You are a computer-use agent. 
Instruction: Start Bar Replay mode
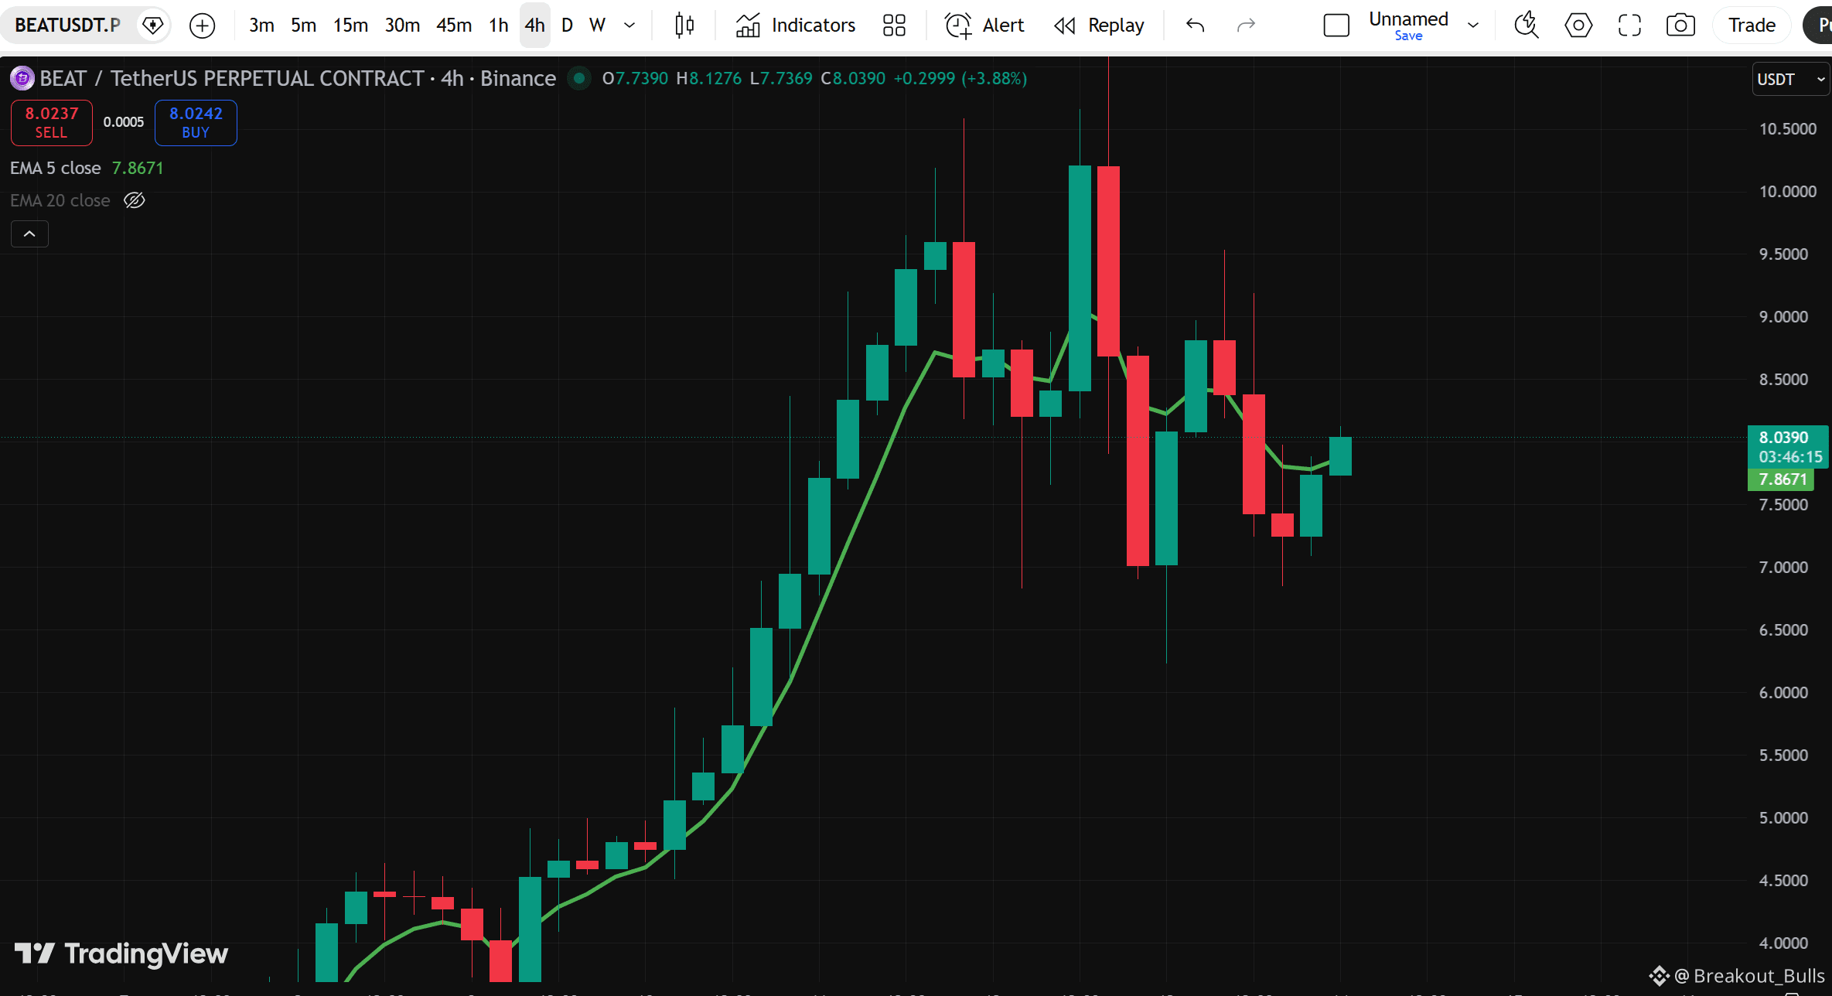coord(1099,26)
